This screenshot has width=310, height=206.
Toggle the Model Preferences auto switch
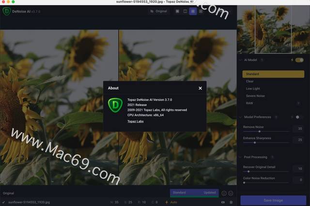pos(298,117)
